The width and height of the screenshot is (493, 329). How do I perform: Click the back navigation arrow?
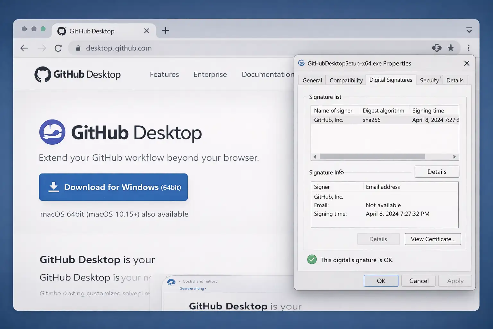pos(24,48)
